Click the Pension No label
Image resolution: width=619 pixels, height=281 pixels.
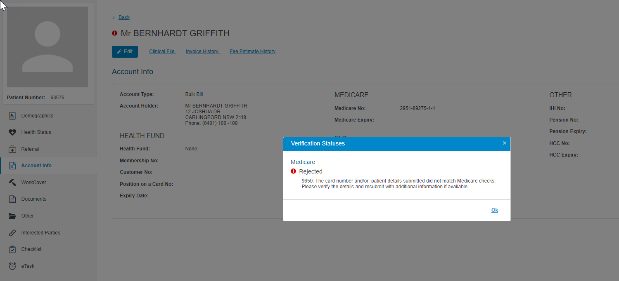[x=564, y=120]
